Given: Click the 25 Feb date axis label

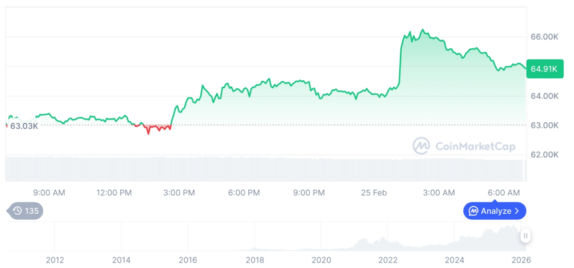Looking at the screenshot, I should pos(374,192).
